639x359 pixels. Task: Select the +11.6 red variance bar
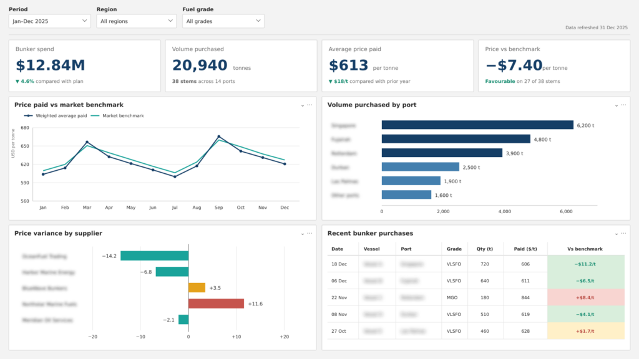coord(217,304)
